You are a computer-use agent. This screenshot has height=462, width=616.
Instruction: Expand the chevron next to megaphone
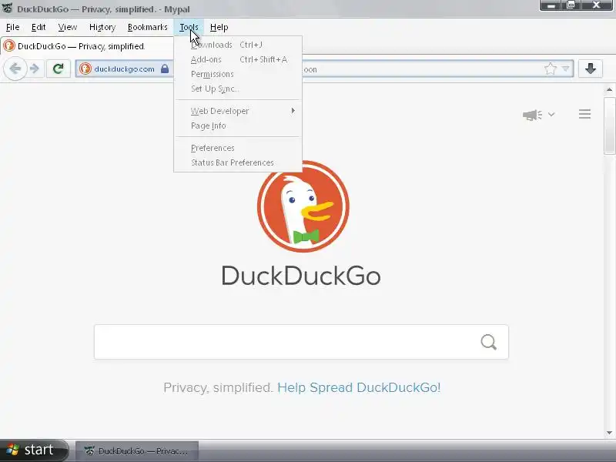pyautogui.click(x=551, y=114)
